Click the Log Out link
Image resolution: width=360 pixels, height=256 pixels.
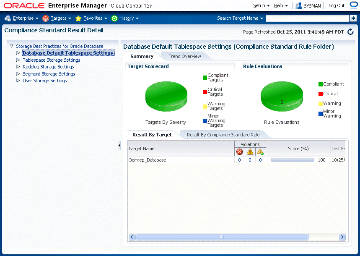click(x=337, y=5)
